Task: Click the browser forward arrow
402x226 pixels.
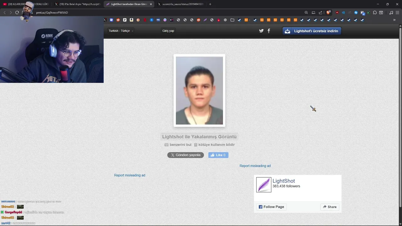Action: (11, 13)
